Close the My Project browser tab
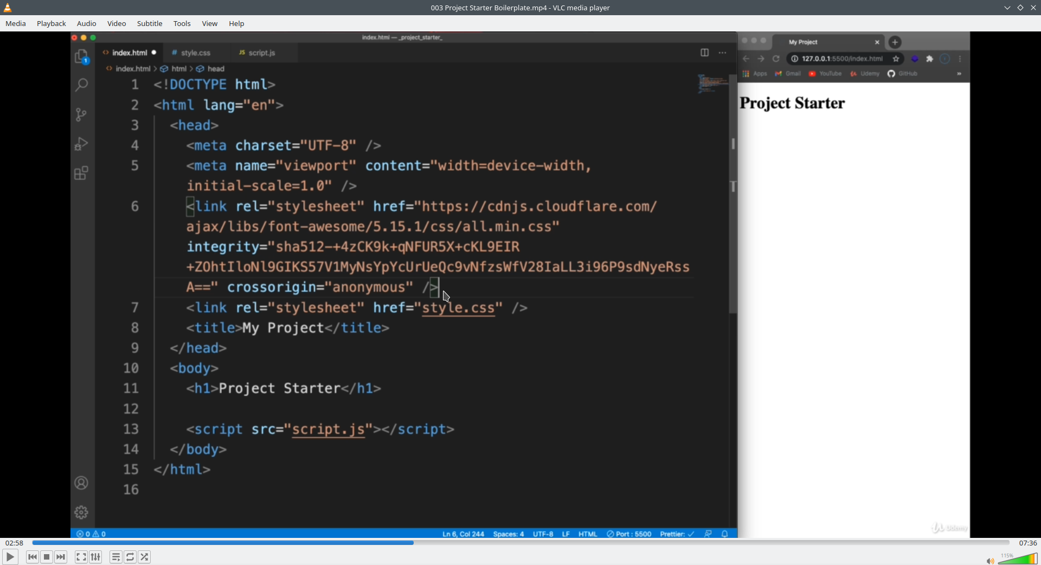This screenshot has width=1041, height=565. pos(877,42)
